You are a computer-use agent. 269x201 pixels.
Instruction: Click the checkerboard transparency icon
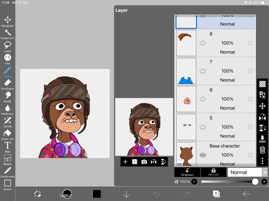[x=262, y=84]
